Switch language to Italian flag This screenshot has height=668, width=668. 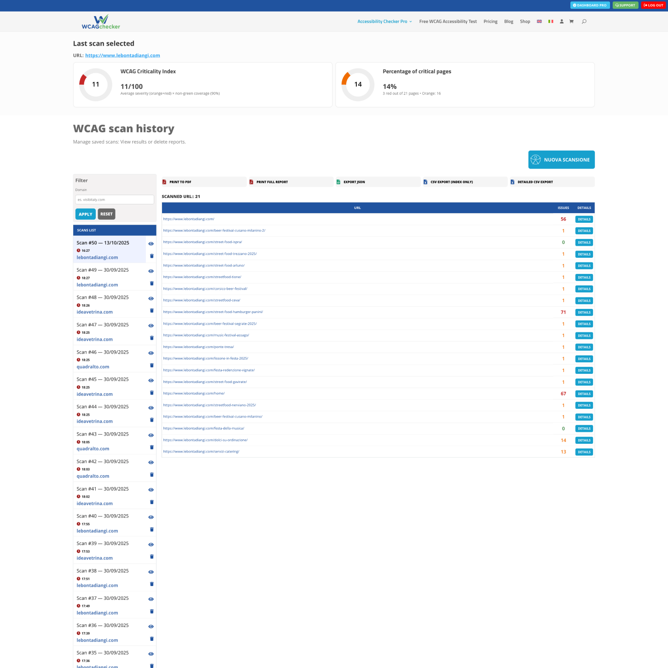551,22
